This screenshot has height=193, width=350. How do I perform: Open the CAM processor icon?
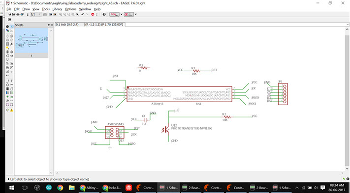[22, 14]
